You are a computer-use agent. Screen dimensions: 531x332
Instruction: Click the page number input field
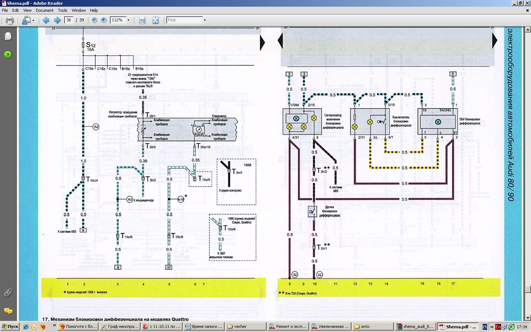pyautogui.click(x=69, y=20)
